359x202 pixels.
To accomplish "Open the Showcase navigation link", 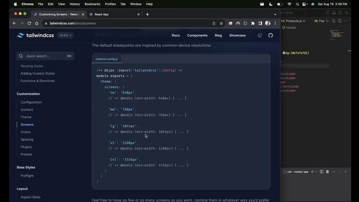I will coord(237,35).
